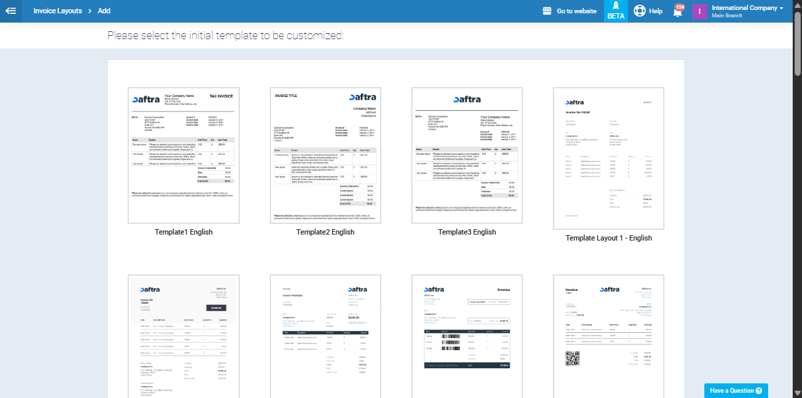
Task: Click the Template1 English caption label
Action: 183,233
